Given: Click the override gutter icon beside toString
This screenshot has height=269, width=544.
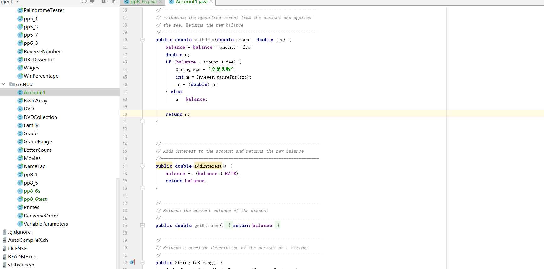Looking at the screenshot, I should [132, 262].
